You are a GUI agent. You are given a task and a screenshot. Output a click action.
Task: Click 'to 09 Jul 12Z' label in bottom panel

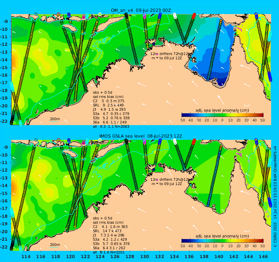click(x=170, y=184)
